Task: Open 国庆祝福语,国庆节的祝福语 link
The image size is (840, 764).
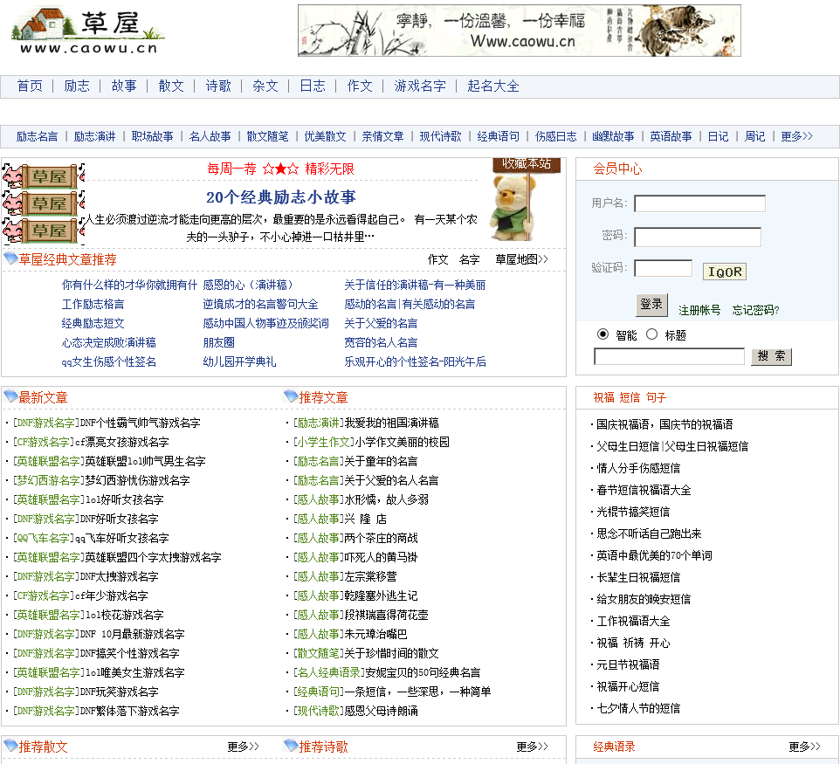Action: click(x=664, y=425)
